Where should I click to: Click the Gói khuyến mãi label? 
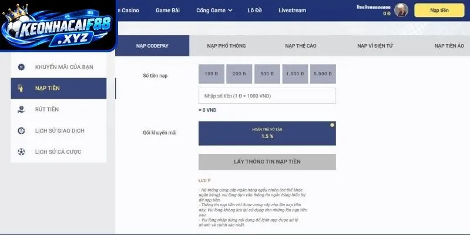160,133
